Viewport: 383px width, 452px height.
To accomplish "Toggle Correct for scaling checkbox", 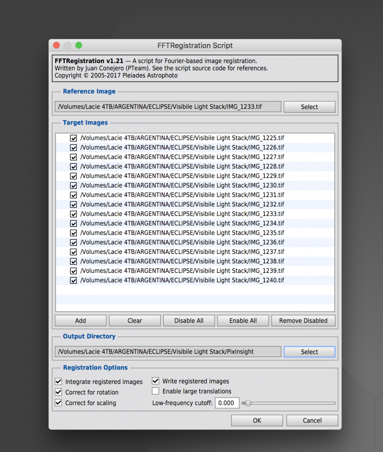I will [x=58, y=403].
